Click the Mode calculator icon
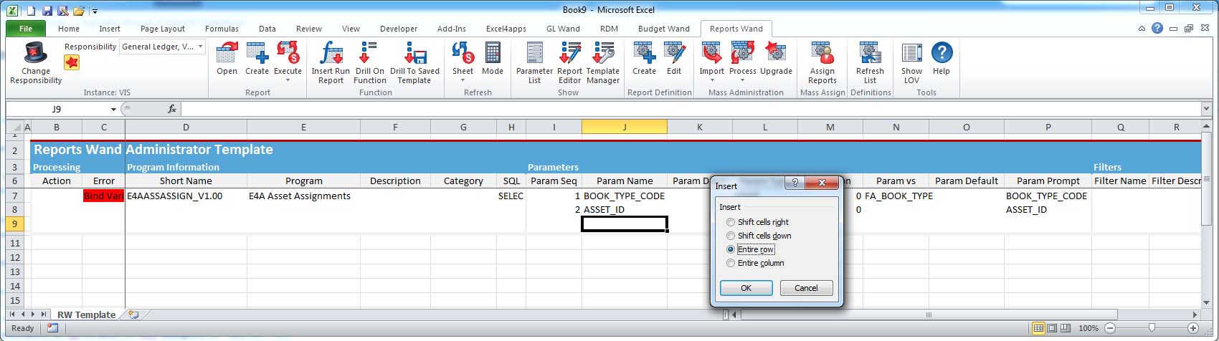Image resolution: width=1219 pixels, height=341 pixels. [x=493, y=52]
